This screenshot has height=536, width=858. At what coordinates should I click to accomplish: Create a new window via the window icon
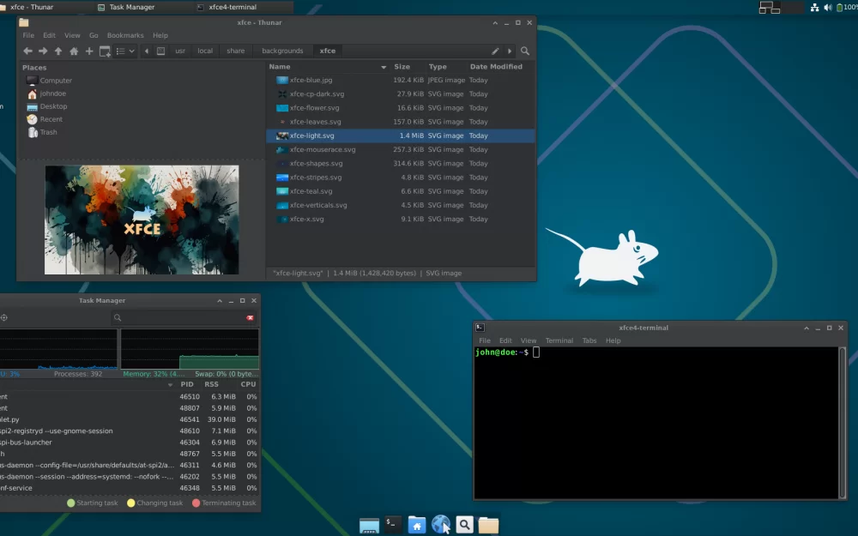pyautogui.click(x=104, y=51)
